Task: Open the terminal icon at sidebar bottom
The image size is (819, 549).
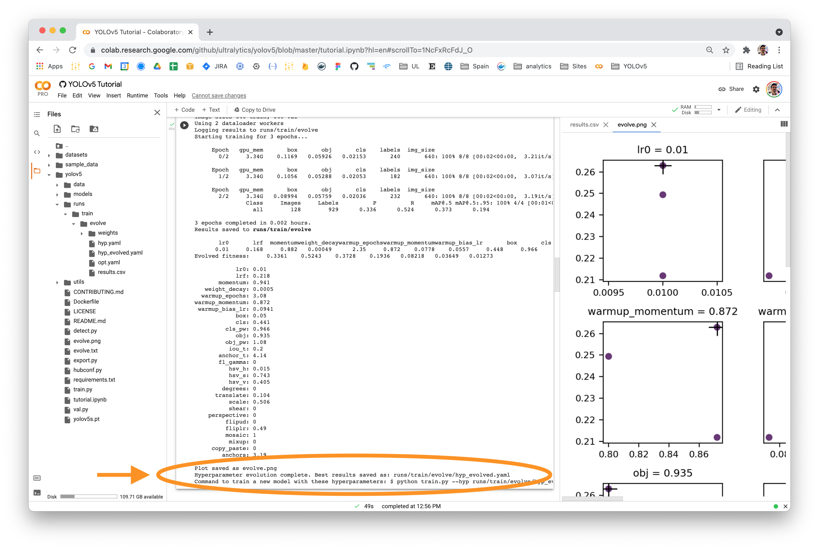Action: point(37,493)
